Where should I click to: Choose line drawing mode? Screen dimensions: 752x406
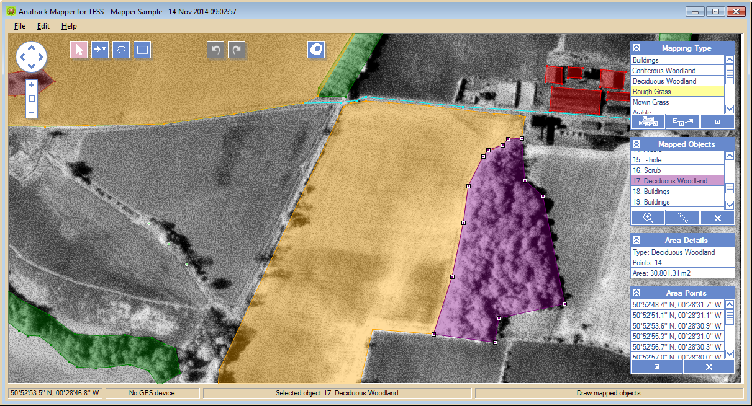click(x=682, y=121)
